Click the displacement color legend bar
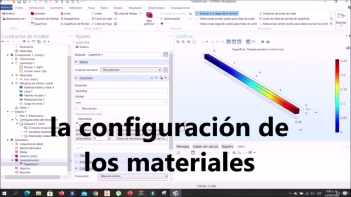The width and height of the screenshot is (351, 197). click(x=337, y=96)
